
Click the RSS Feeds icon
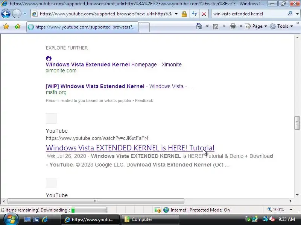[216, 26]
